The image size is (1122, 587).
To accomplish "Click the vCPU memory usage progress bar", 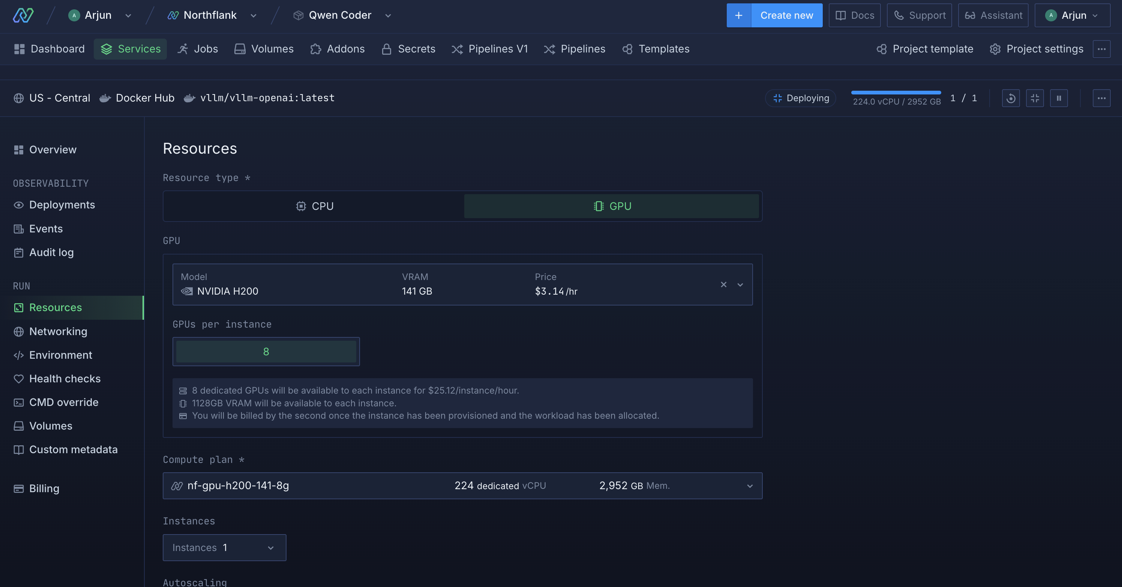I will coord(896,92).
